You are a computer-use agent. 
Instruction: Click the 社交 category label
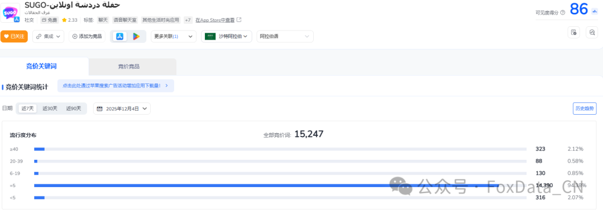[29, 20]
